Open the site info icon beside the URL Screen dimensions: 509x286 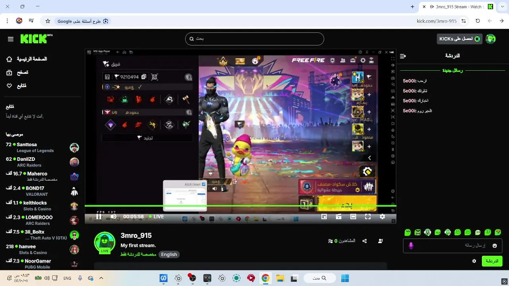click(x=464, y=21)
